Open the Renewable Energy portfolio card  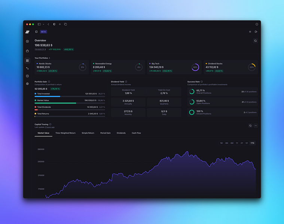coord(118,67)
